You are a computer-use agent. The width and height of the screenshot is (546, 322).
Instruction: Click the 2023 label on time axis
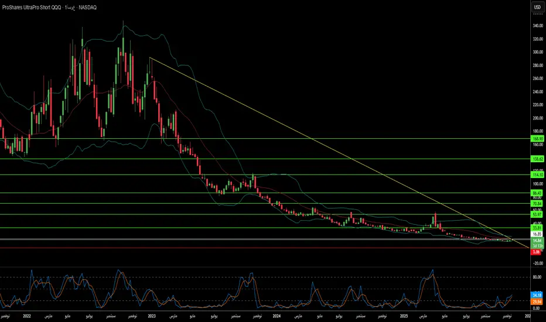[151, 316]
